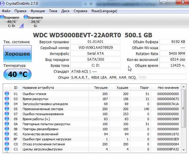Image resolution: width=189 pixels, height=156 pixels.
Task: Click the power-on count value 6514 раз
Action: tap(173, 59)
